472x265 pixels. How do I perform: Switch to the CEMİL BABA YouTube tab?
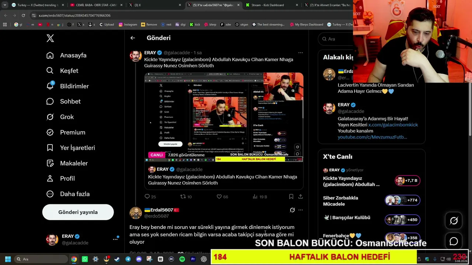96,5
